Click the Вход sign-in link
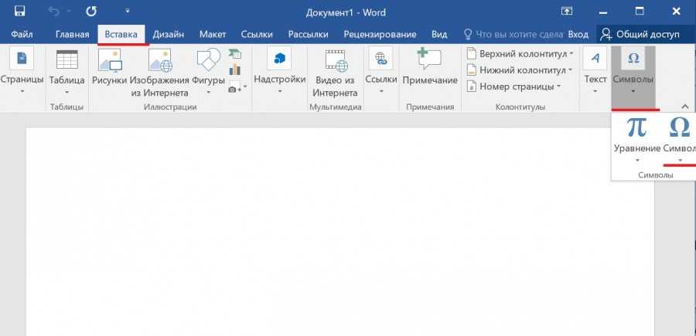The width and height of the screenshot is (696, 336). 578,35
